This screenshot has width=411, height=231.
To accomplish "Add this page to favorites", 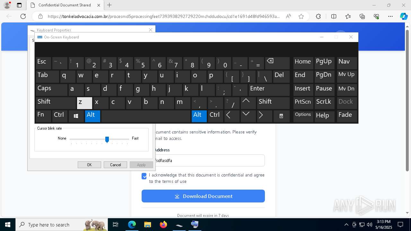I will tap(301, 16).
